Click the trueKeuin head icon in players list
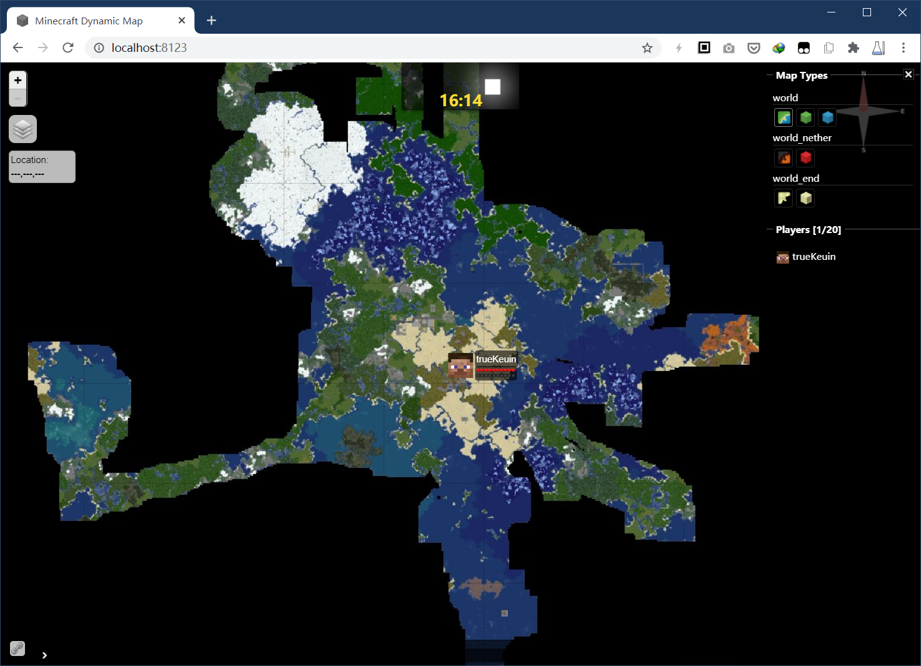This screenshot has width=921, height=666. pos(783,257)
